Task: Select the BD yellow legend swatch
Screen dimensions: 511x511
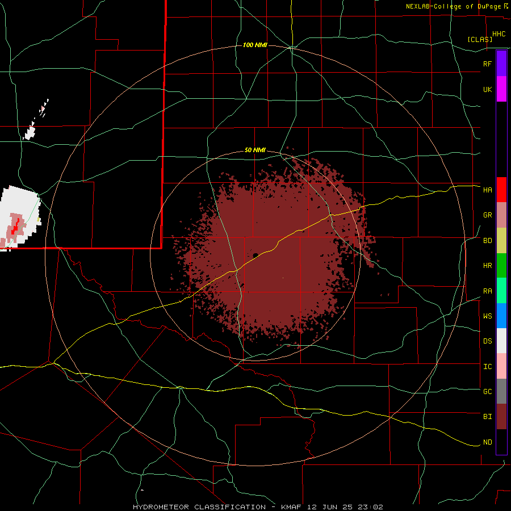Action: pos(501,241)
